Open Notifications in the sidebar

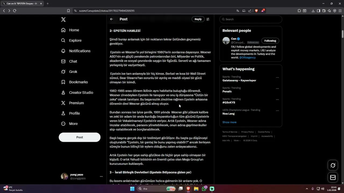(76, 51)
